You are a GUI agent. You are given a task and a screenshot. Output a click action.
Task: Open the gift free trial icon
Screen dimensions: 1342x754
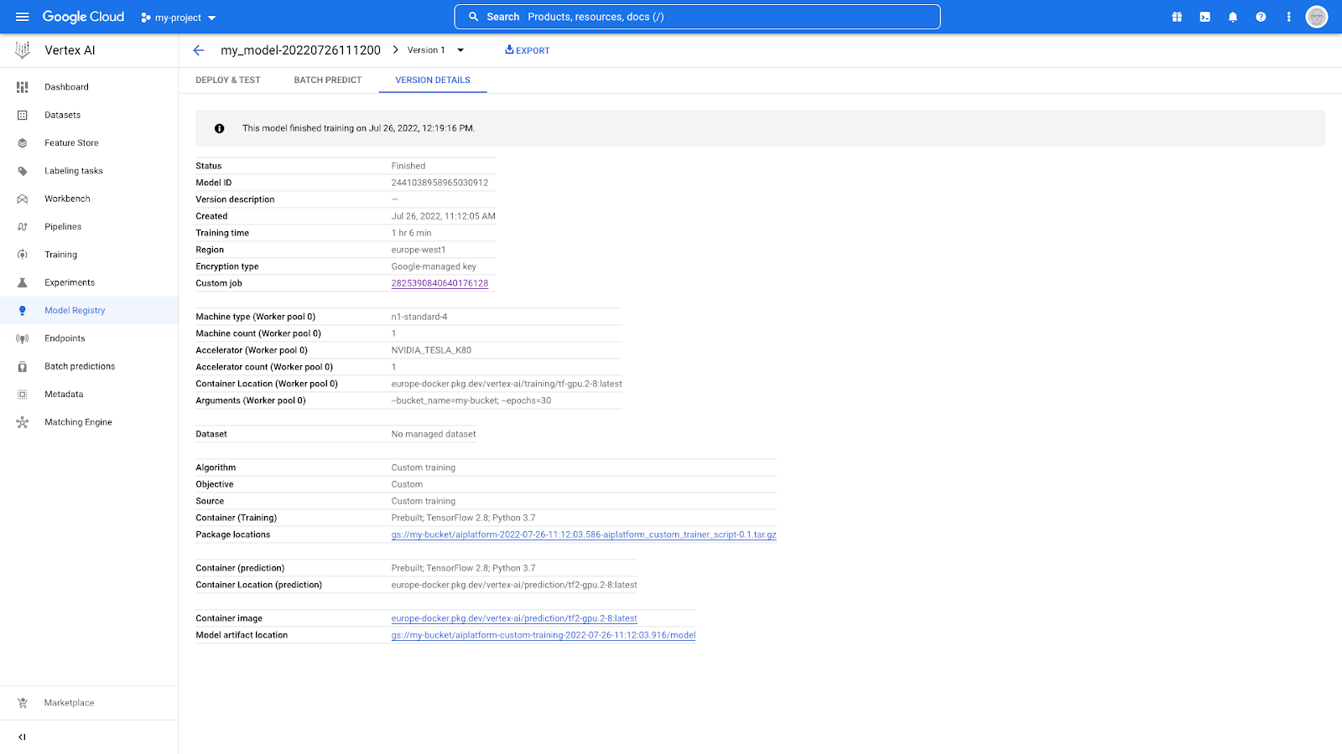pos(1177,17)
